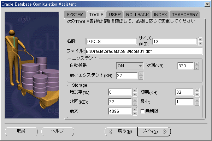Open the USER tab
Screen dimensions: 212x141
(x=115, y=14)
